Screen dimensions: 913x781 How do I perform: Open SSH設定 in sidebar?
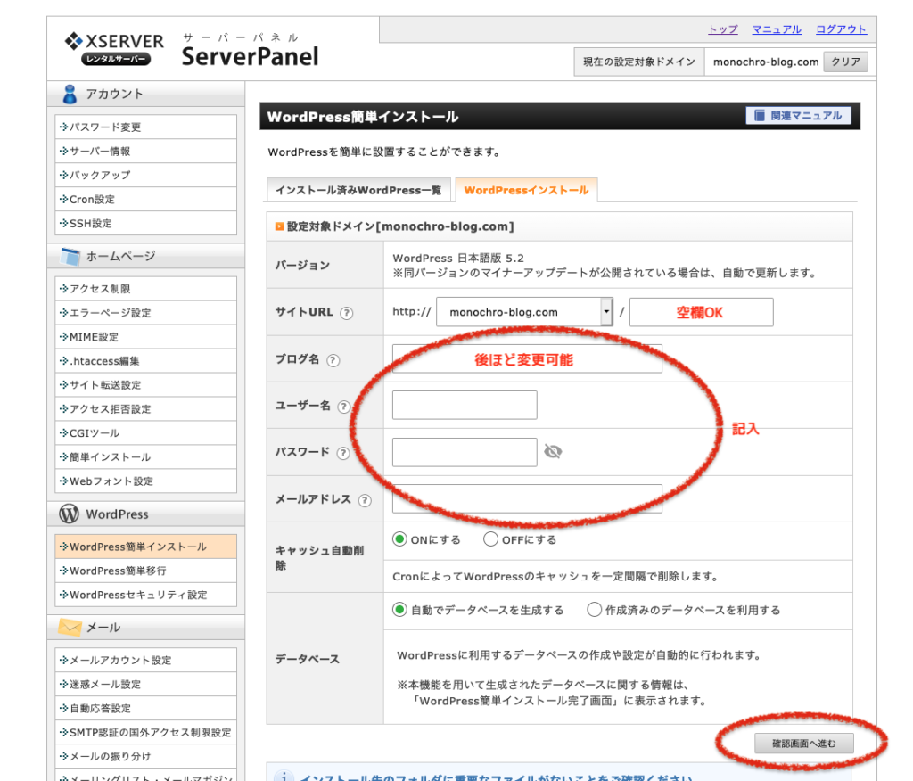coord(145,223)
